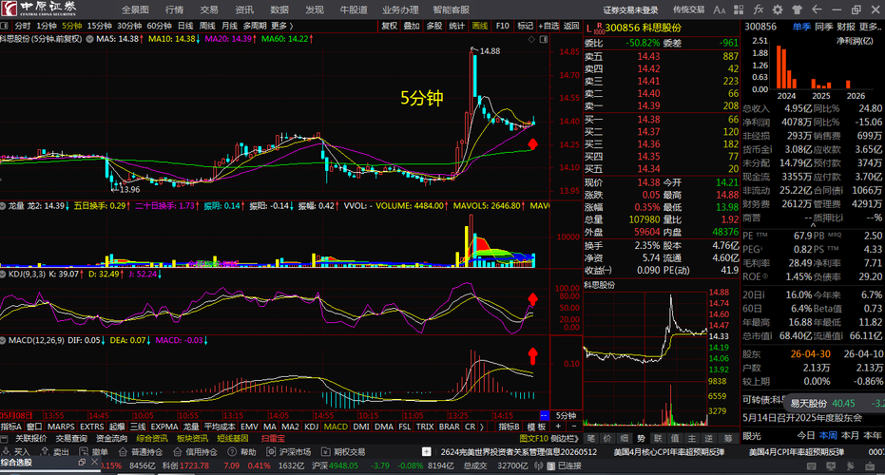Open the grid layout icon in title bar

tap(739, 9)
